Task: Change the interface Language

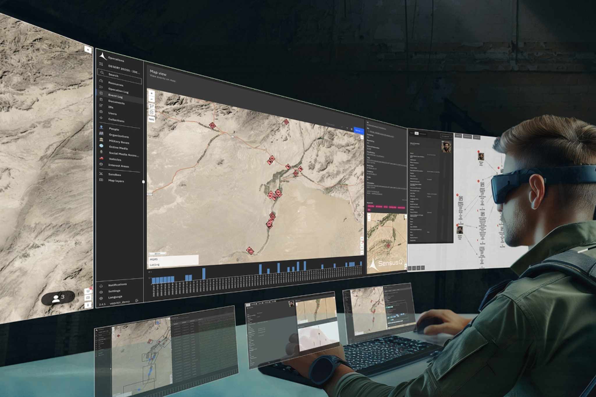Action: point(115,297)
